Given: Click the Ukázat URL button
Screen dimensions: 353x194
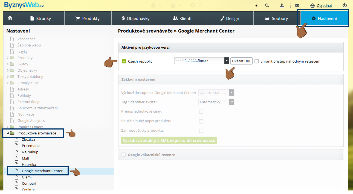Looking at the screenshot, I should 241,61.
